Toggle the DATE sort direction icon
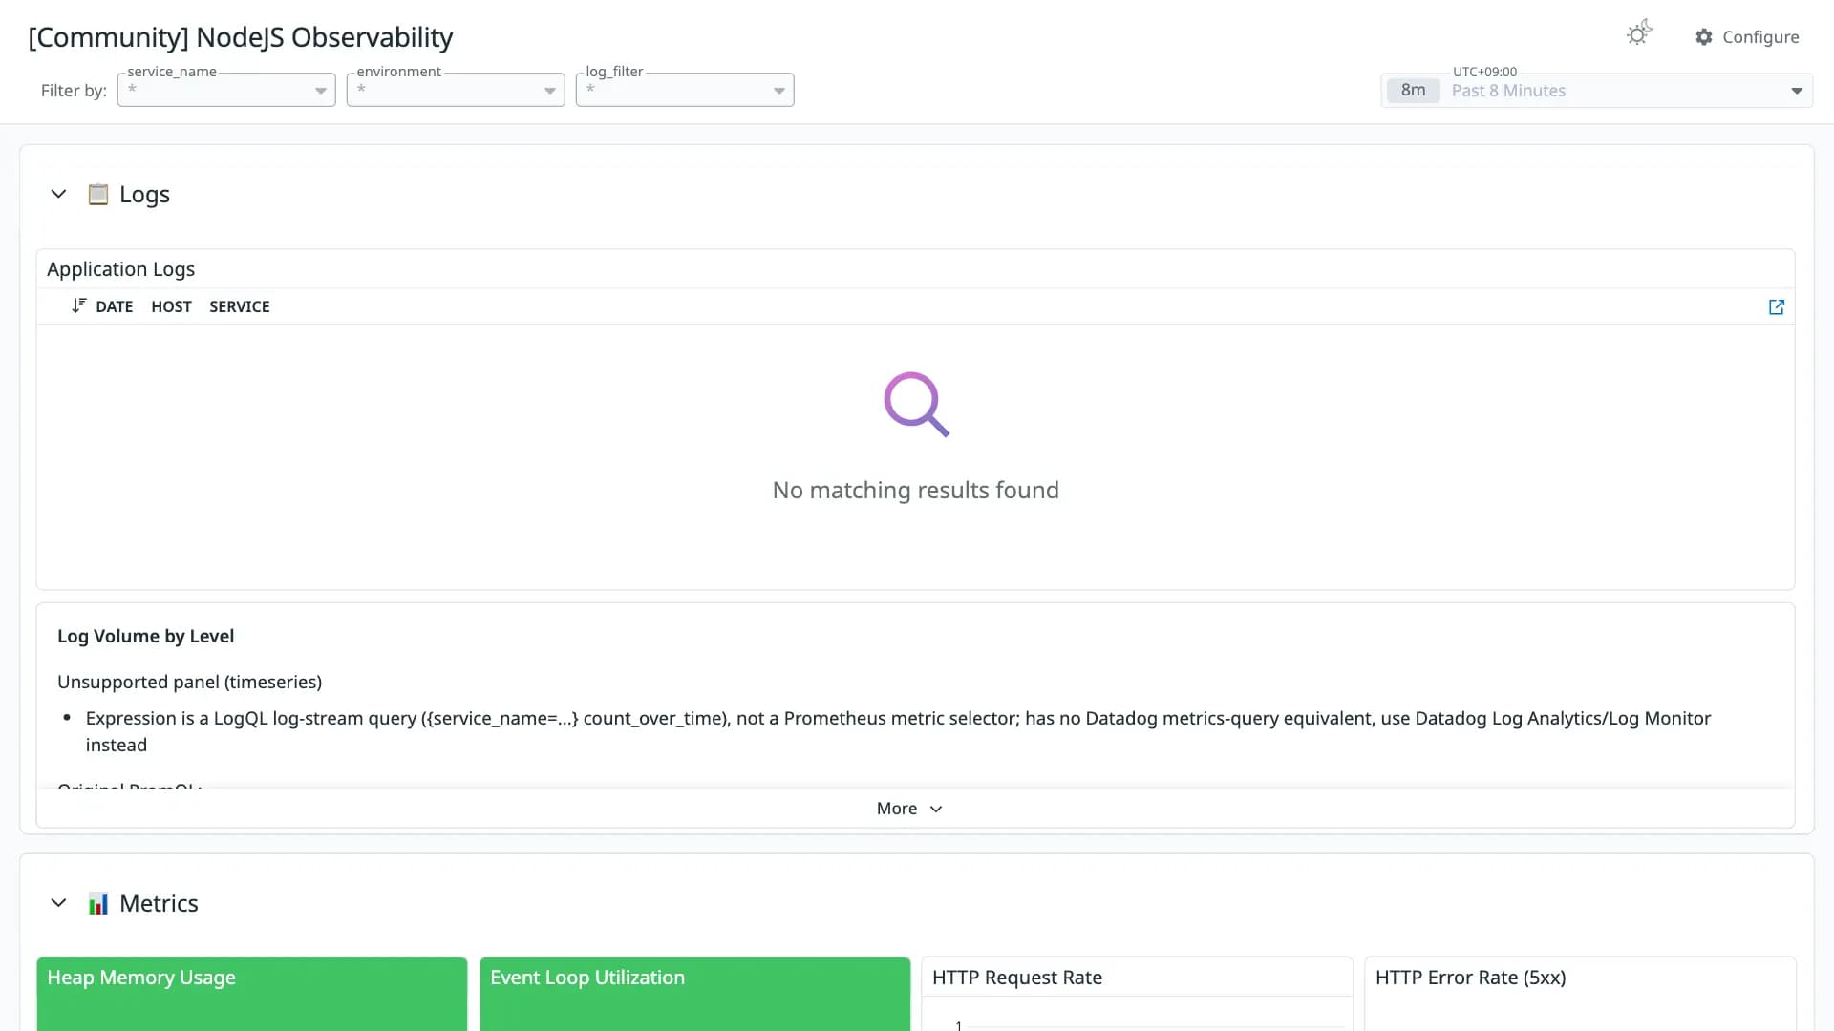Image resolution: width=1834 pixels, height=1031 pixels. tap(78, 305)
